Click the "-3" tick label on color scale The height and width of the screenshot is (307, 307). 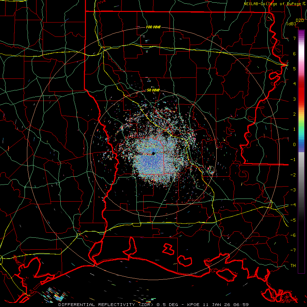coord(293,190)
